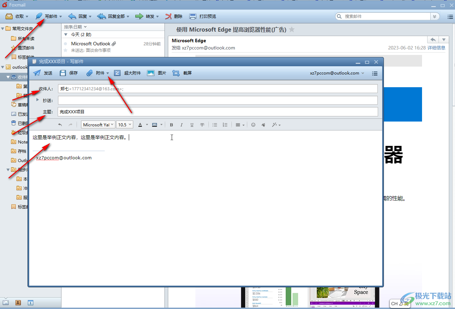Expand the 抄送 disclosure triangle
Viewport: 455px width, 309px height.
click(x=37, y=100)
